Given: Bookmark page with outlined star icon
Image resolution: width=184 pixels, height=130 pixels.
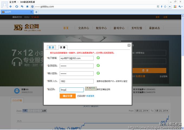Looking at the screenshot, I should [165, 7].
